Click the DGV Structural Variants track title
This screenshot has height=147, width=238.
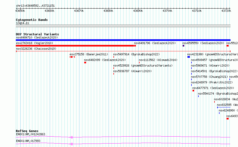point(37,34)
